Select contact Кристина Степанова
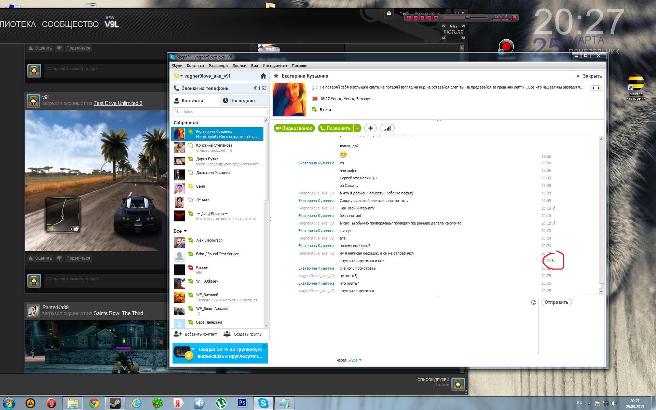This screenshot has width=656, height=410. [x=217, y=148]
